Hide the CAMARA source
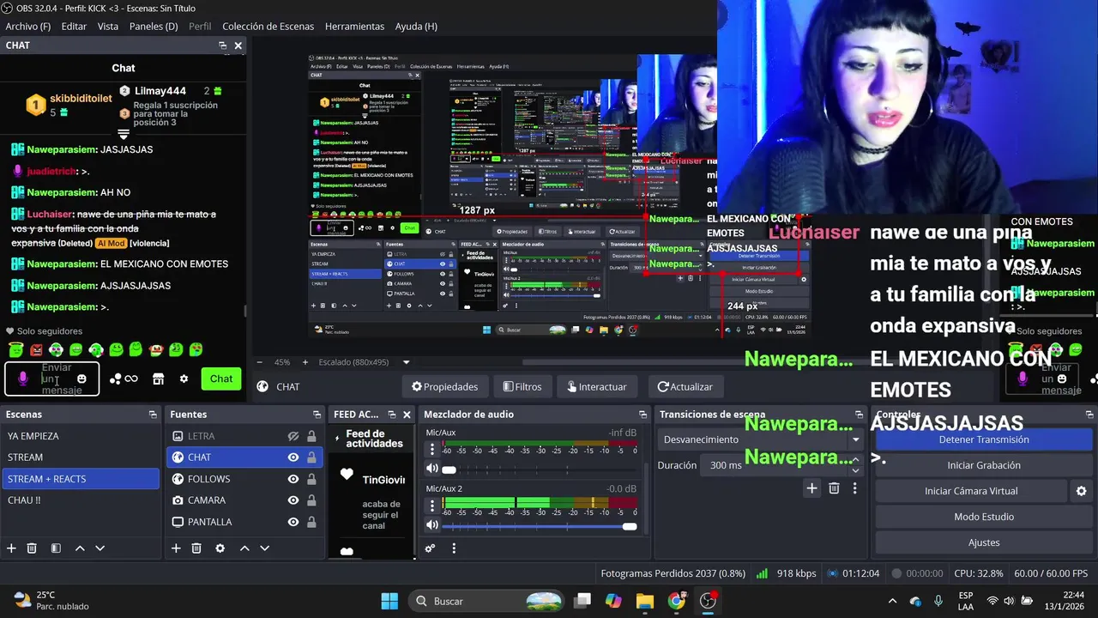This screenshot has height=618, width=1098. [x=293, y=500]
